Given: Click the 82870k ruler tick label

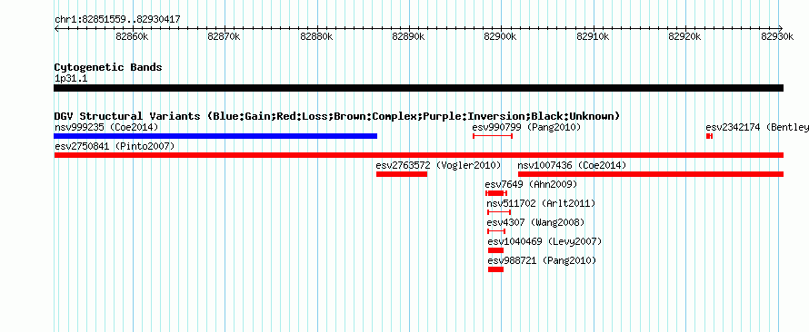Looking at the screenshot, I should [224, 37].
